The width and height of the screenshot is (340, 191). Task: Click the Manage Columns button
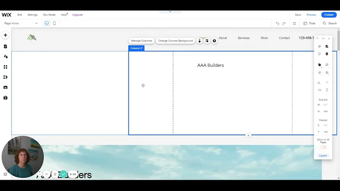click(141, 41)
